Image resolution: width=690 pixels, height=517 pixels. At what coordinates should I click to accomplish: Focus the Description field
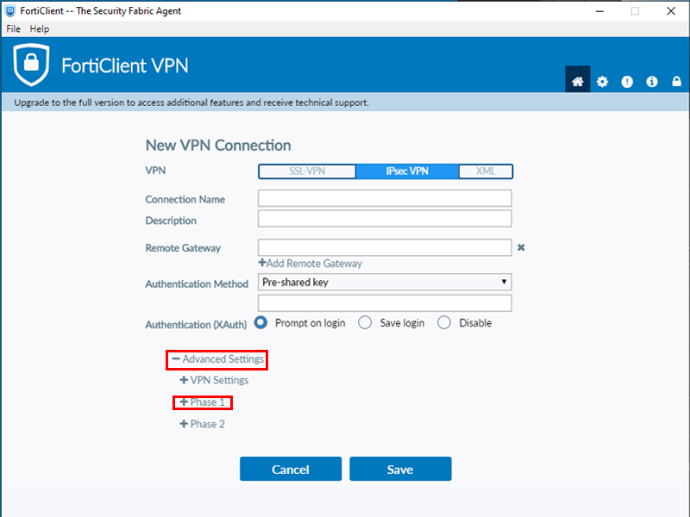(x=385, y=219)
